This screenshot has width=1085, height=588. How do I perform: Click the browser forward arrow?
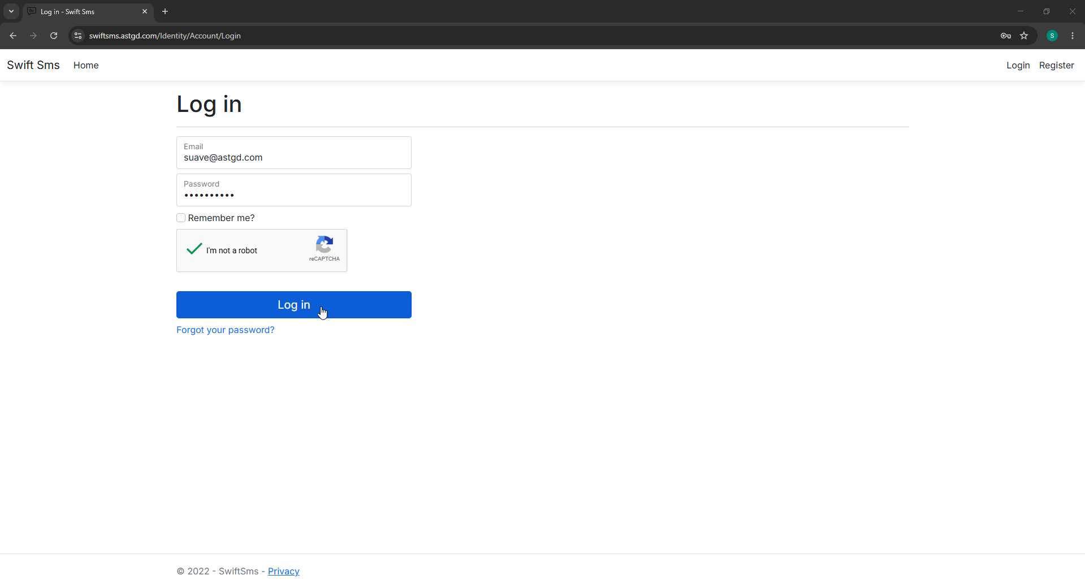33,36
